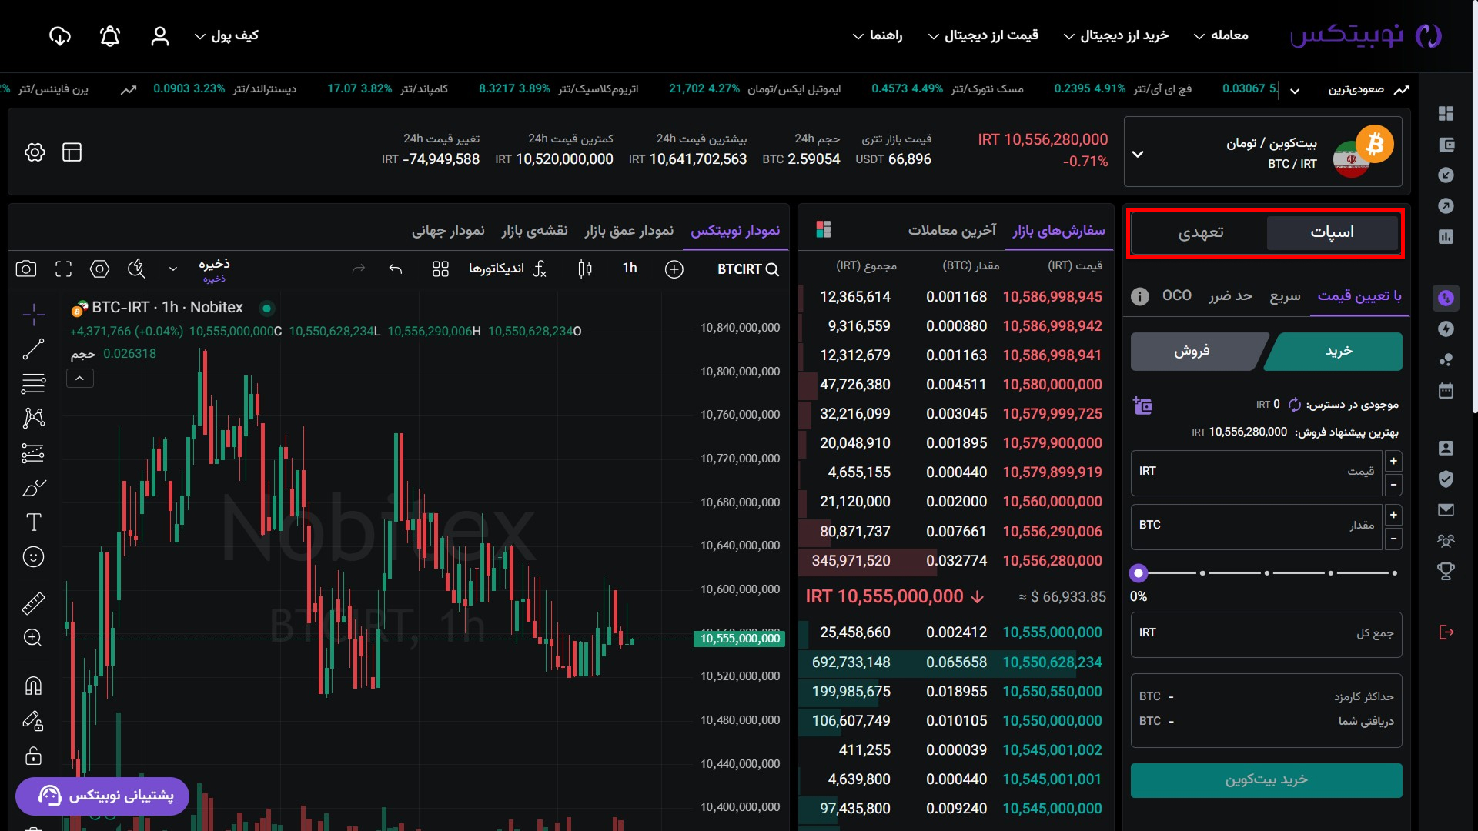The width and height of the screenshot is (1478, 831).
Task: Open the notifications bell icon
Action: point(110,36)
